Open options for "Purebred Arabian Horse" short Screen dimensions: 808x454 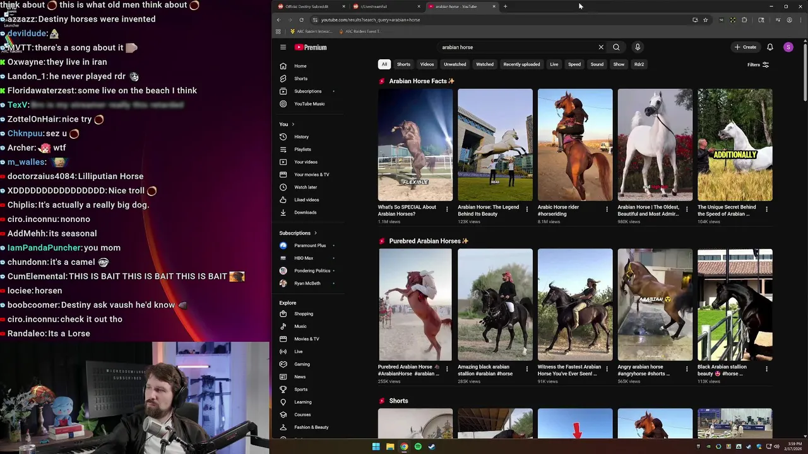click(447, 369)
